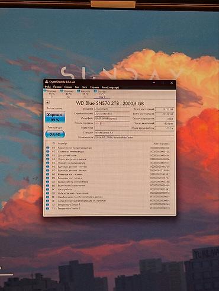Click the status orb for attribute 0D
The width and height of the screenshot is (219, 291).
(x=48, y=193)
